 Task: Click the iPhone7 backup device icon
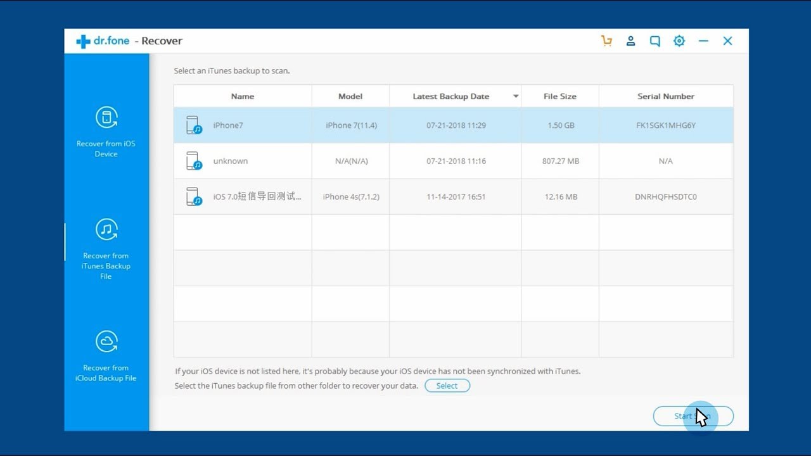(194, 125)
